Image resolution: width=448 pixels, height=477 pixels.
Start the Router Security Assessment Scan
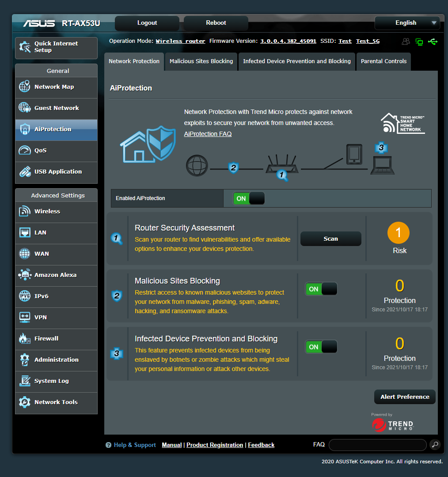tap(331, 239)
